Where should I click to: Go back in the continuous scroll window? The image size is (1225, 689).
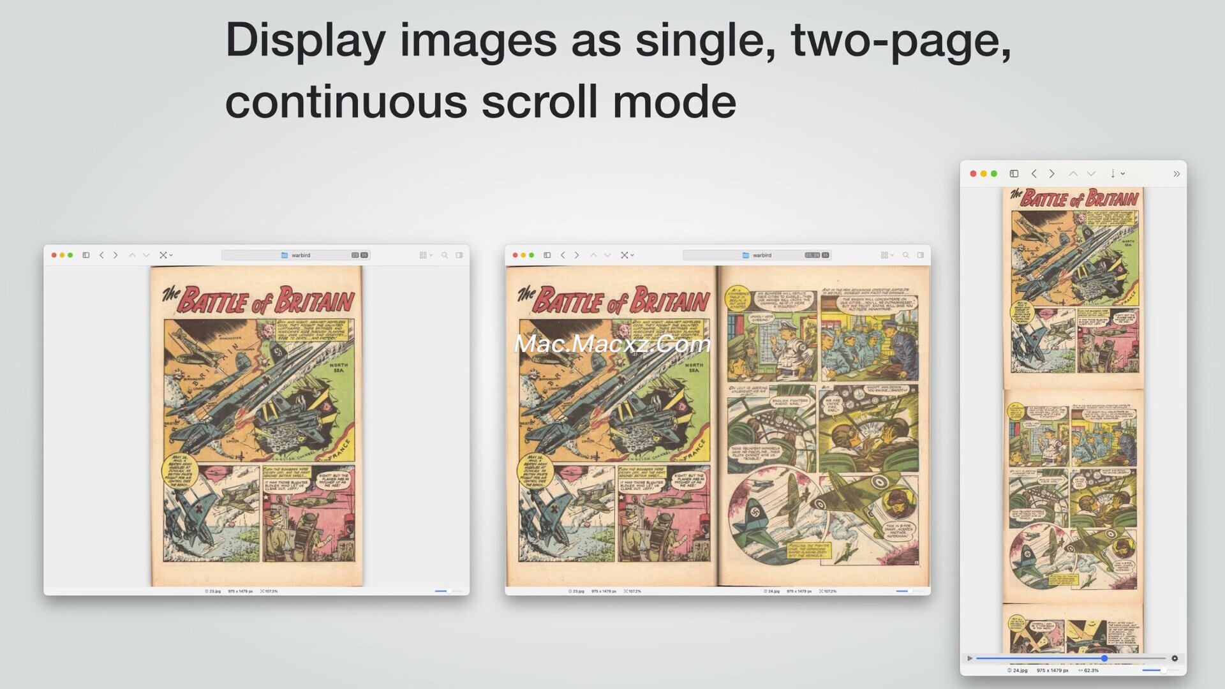point(1034,174)
